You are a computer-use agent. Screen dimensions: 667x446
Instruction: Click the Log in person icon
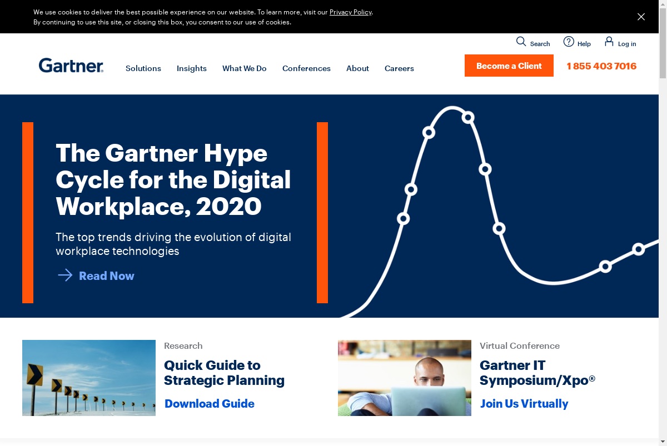(609, 42)
